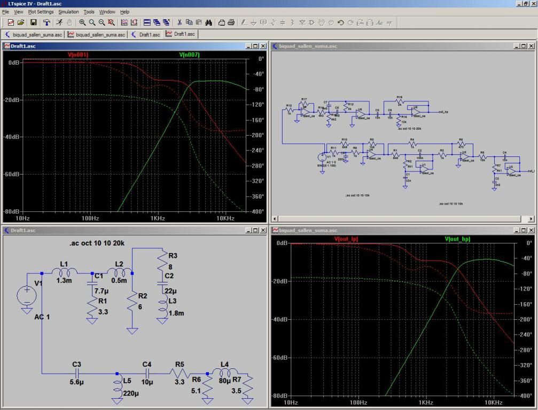
Task: Click the Open file folder icon
Action: (x=21, y=22)
